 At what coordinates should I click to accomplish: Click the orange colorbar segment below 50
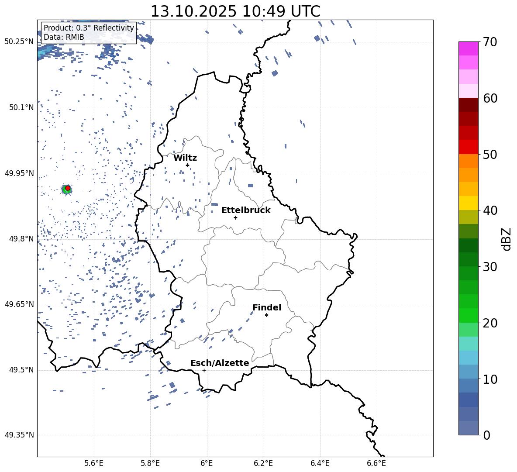point(469,161)
